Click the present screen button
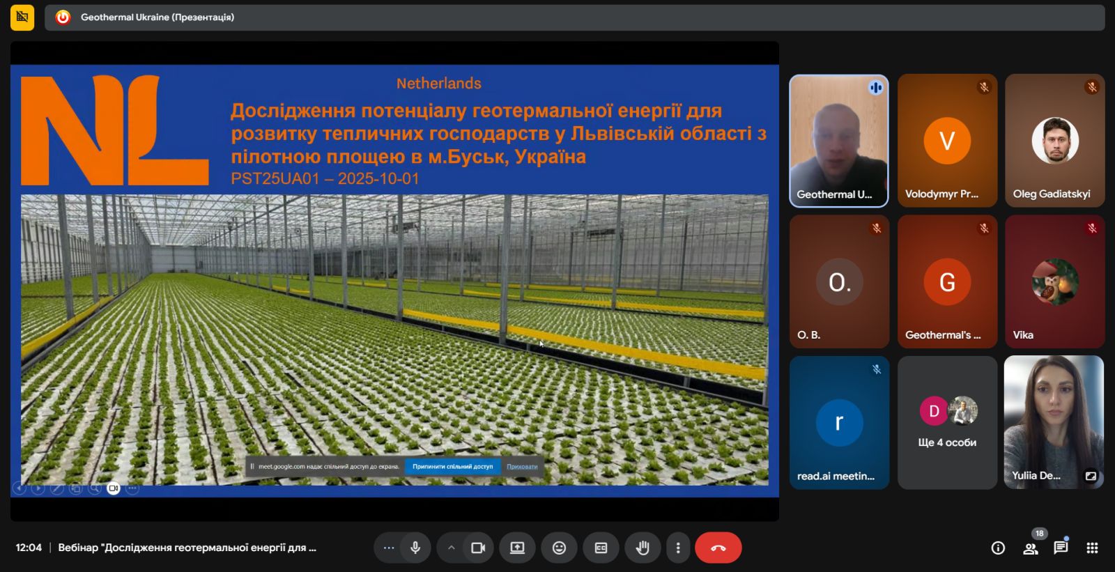 click(x=517, y=548)
